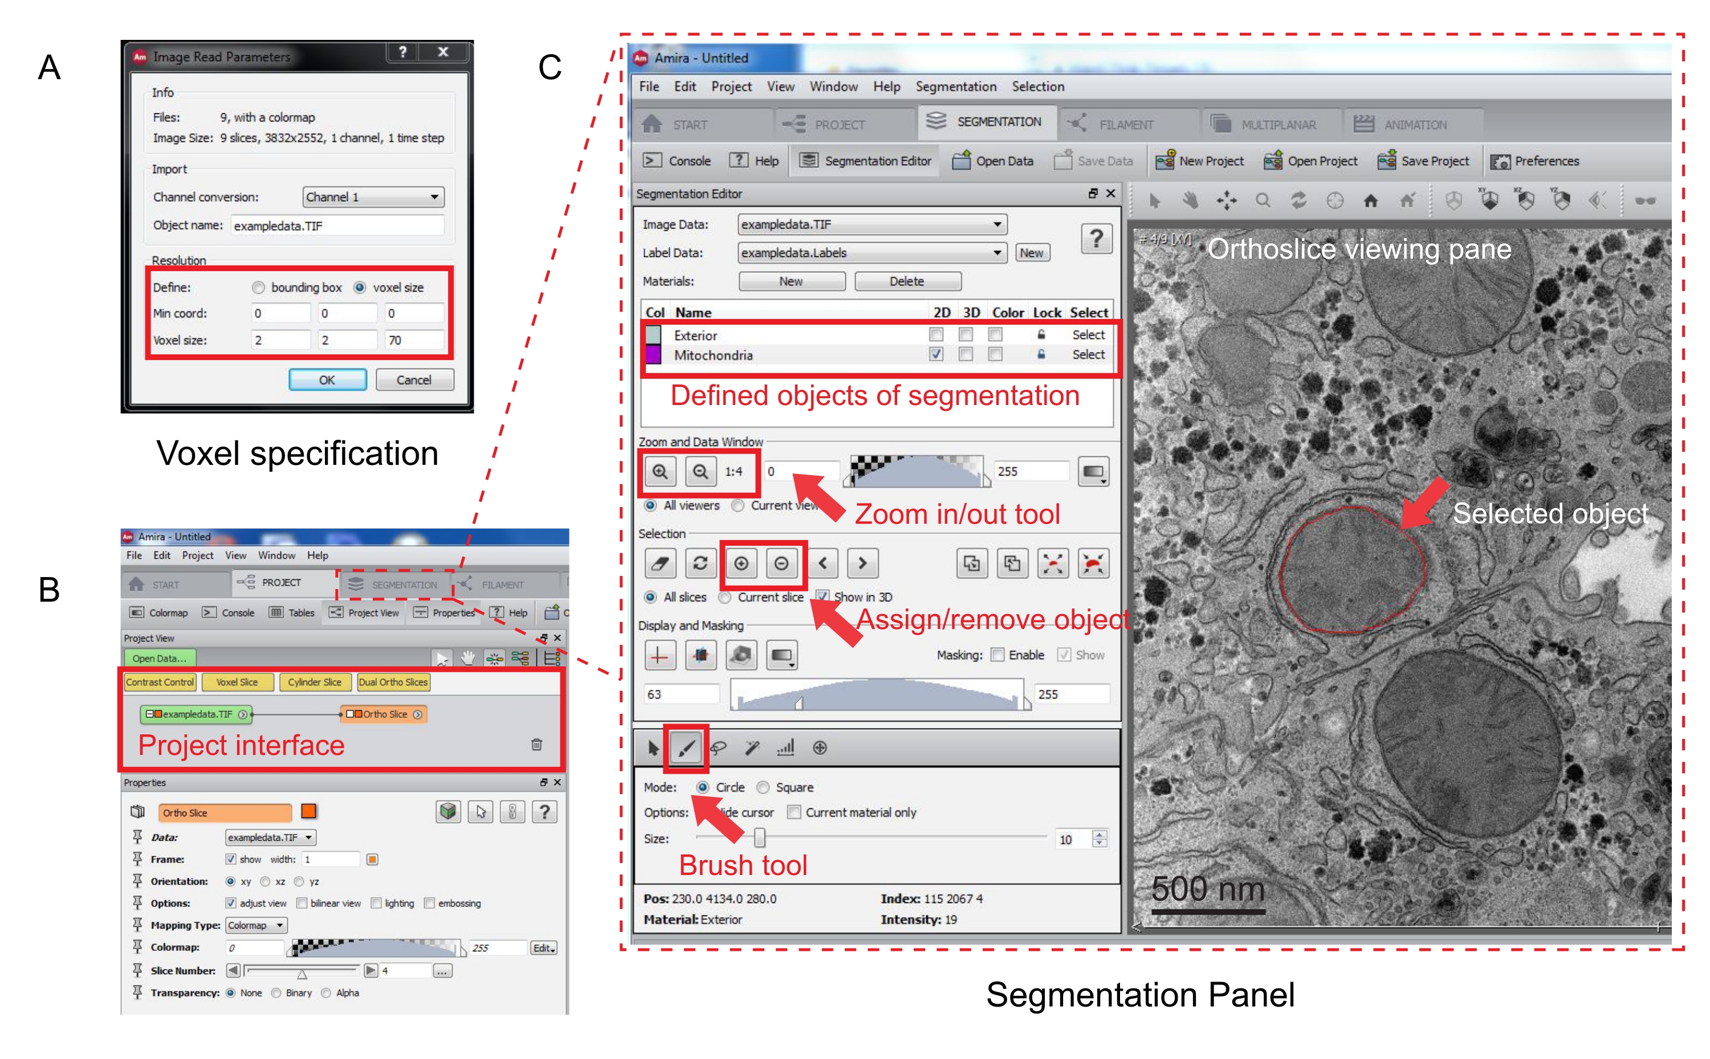Viewport: 1710px width, 1059px height.
Task: Adjust the brush Size slider handle
Action: click(759, 837)
